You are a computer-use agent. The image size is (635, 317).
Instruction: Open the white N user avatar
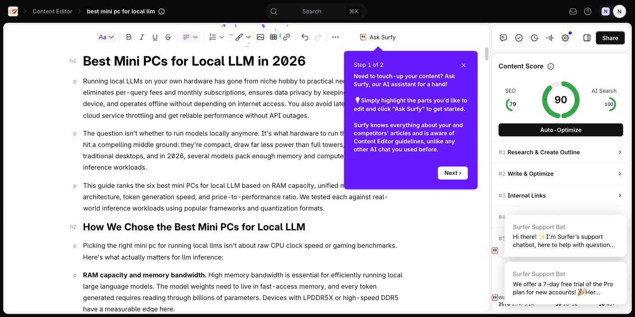(619, 11)
